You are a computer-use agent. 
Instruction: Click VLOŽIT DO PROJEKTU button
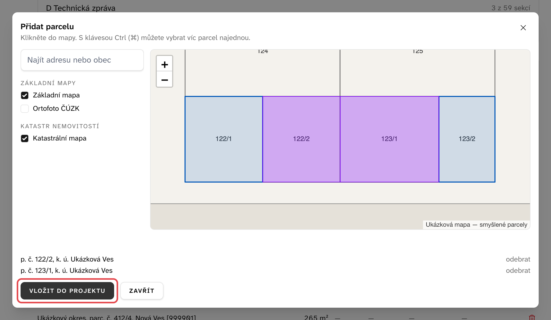tap(67, 291)
